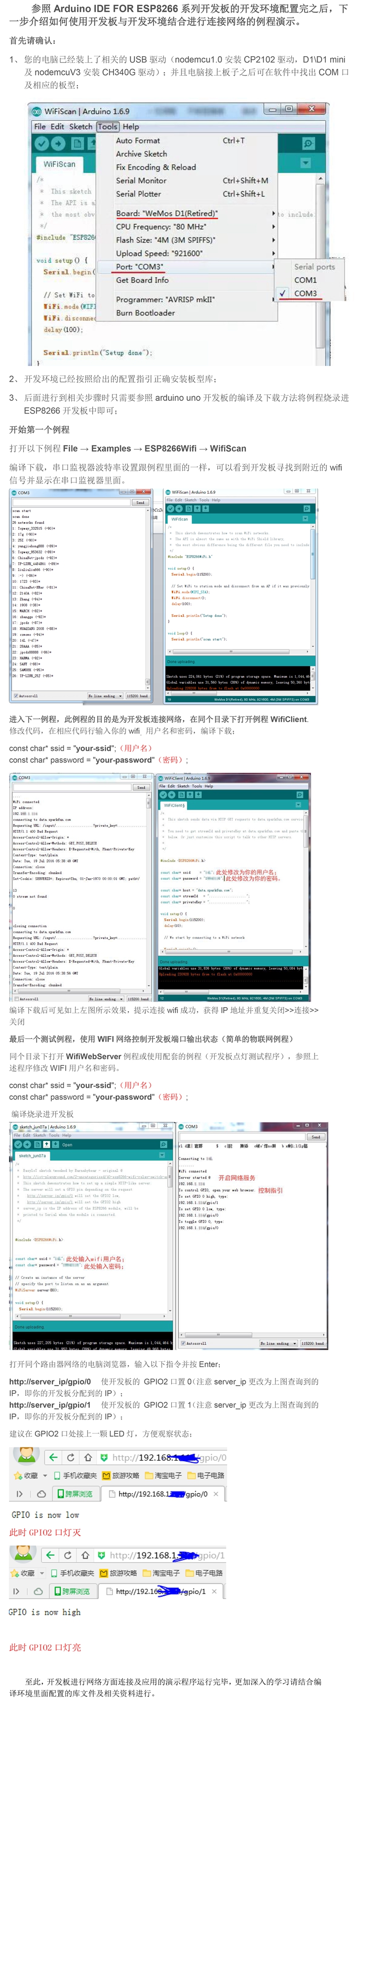This screenshot has width=385, height=1969.
Task: Open Serial Monitor from Tools menu
Action: [185, 181]
